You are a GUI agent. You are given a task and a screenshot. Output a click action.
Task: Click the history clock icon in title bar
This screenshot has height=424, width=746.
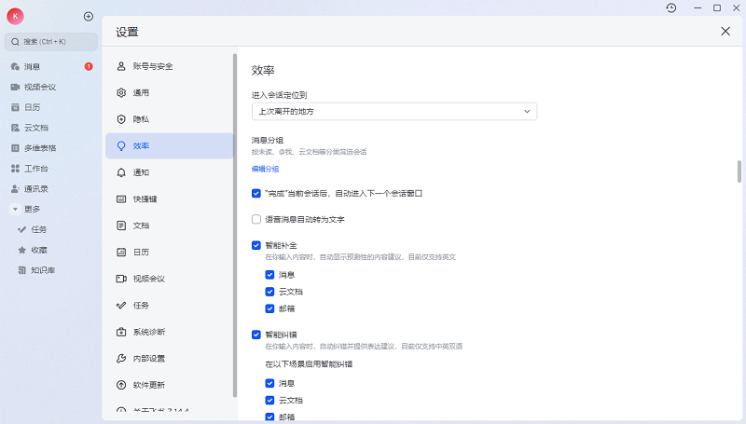671,7
